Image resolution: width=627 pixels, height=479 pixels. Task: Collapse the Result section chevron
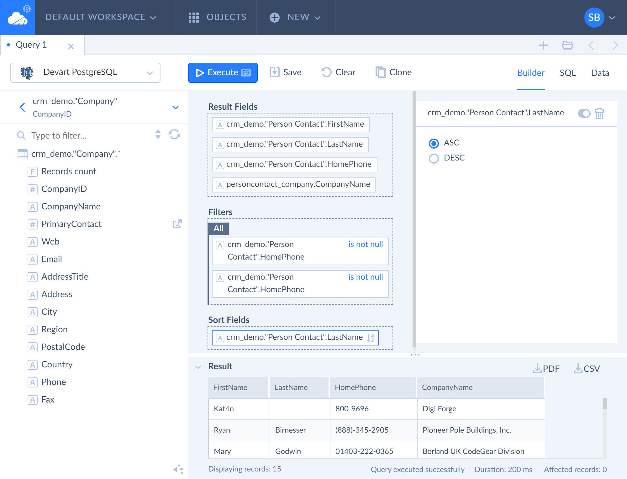[198, 366]
